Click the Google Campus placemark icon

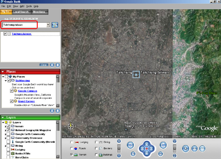click(15, 91)
